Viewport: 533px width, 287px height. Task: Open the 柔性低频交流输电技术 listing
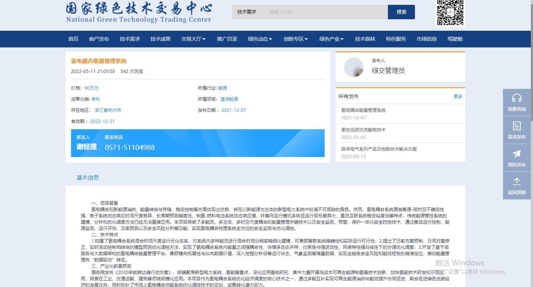point(363,130)
